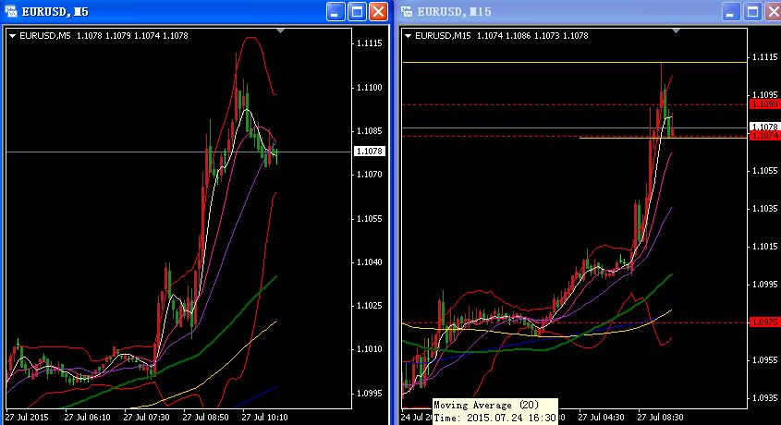Click the 27 Jul 06:10 time label

(87, 417)
